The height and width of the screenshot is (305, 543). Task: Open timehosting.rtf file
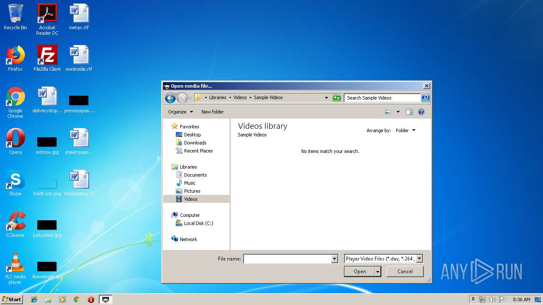pos(79,183)
